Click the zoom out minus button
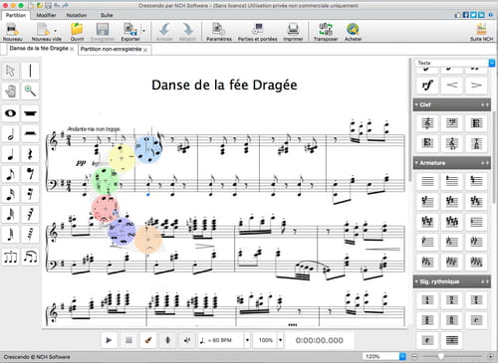The height and width of the screenshot is (363, 498). (414, 356)
